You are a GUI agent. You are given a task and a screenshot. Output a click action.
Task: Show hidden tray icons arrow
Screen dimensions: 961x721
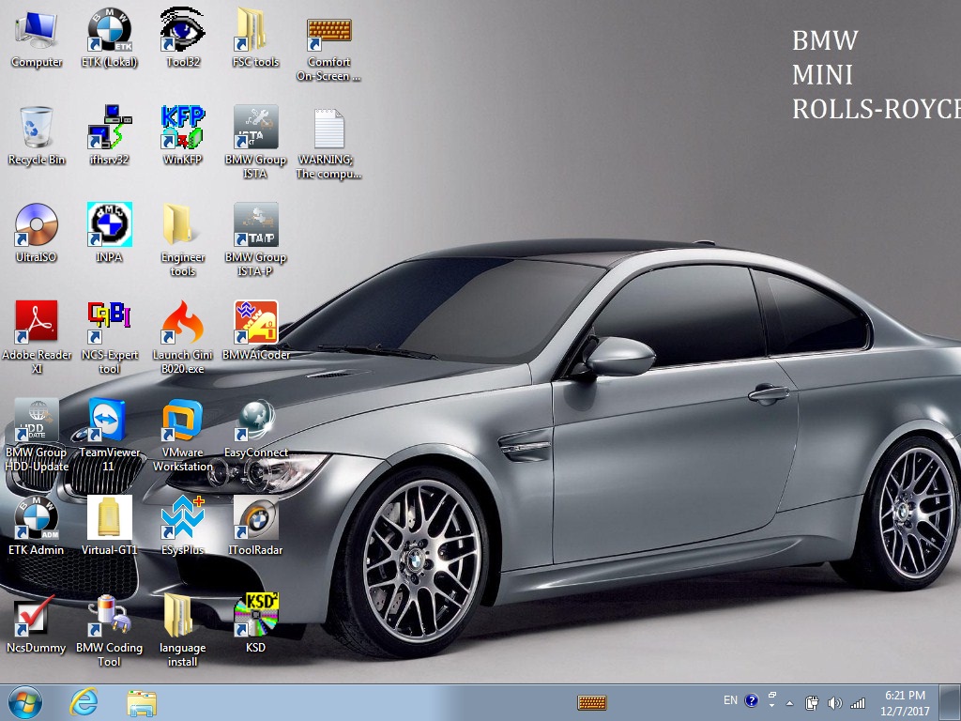pos(789,703)
